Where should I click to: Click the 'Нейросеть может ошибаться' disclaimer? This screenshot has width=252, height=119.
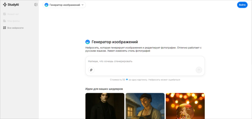(x=164, y=80)
